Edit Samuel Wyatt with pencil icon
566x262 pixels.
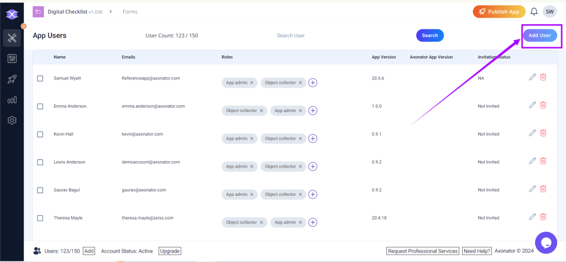(532, 77)
